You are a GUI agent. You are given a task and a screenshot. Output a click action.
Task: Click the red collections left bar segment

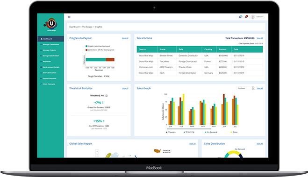point(110,60)
